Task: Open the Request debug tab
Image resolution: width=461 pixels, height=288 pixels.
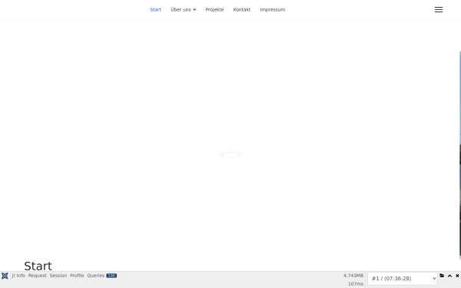Action: tap(38, 276)
